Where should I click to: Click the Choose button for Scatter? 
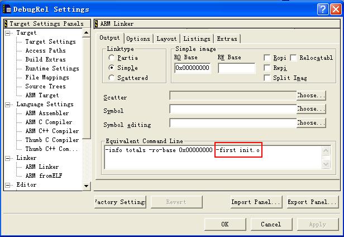point(311,96)
